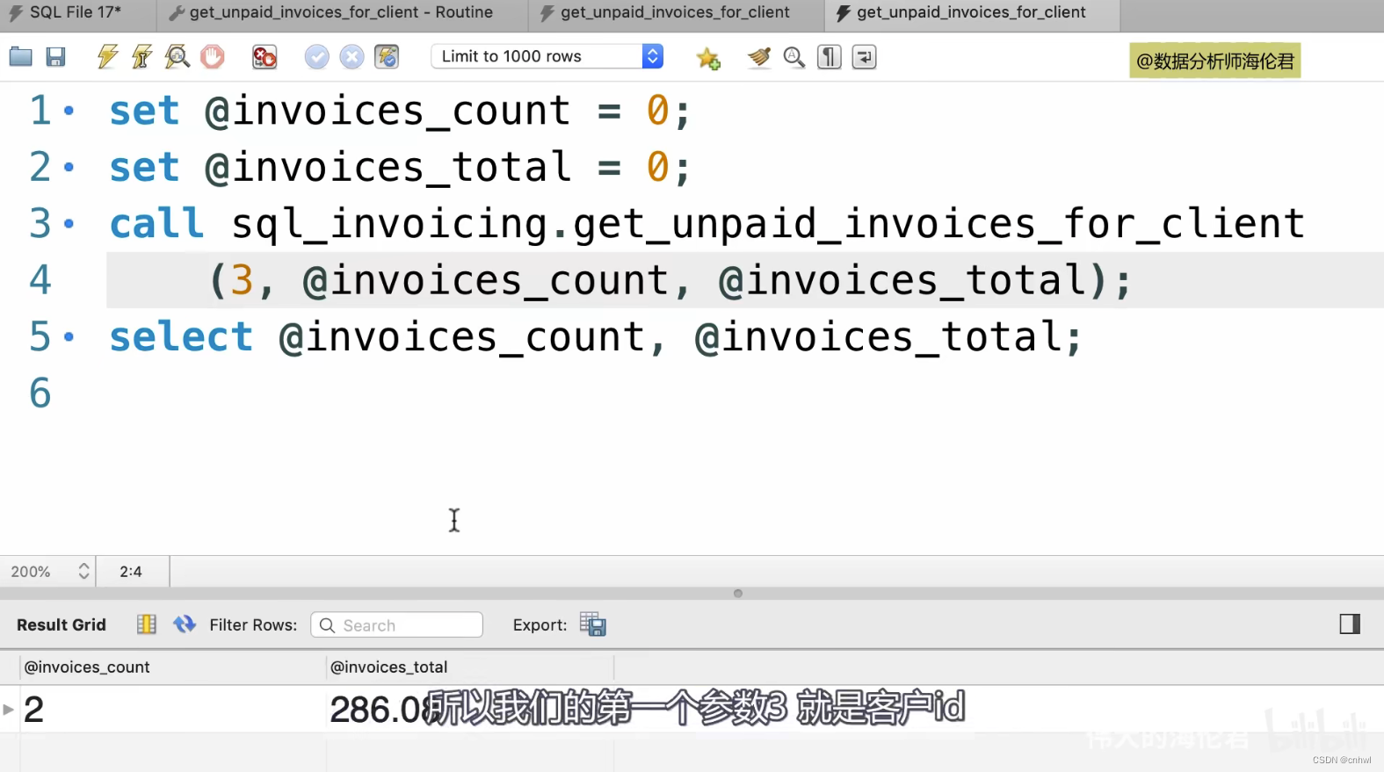1384x772 pixels.
Task: Open a SQL script file icon
Action: tap(20, 57)
